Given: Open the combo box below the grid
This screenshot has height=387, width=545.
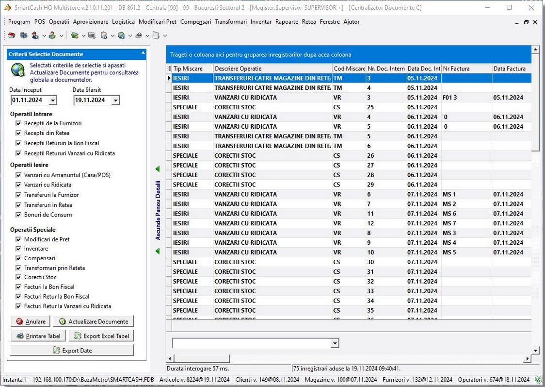Looking at the screenshot, I should (x=335, y=343).
